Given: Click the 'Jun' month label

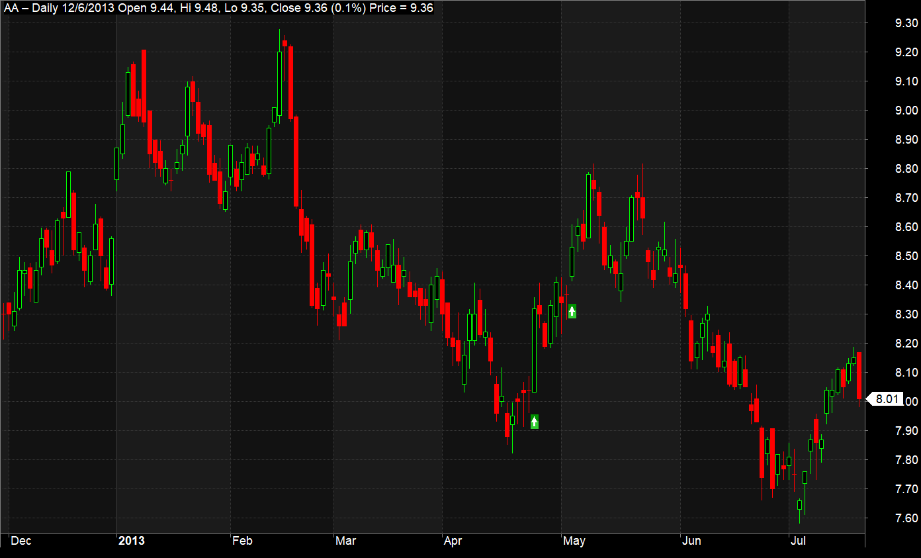Looking at the screenshot, I should click(x=692, y=541).
